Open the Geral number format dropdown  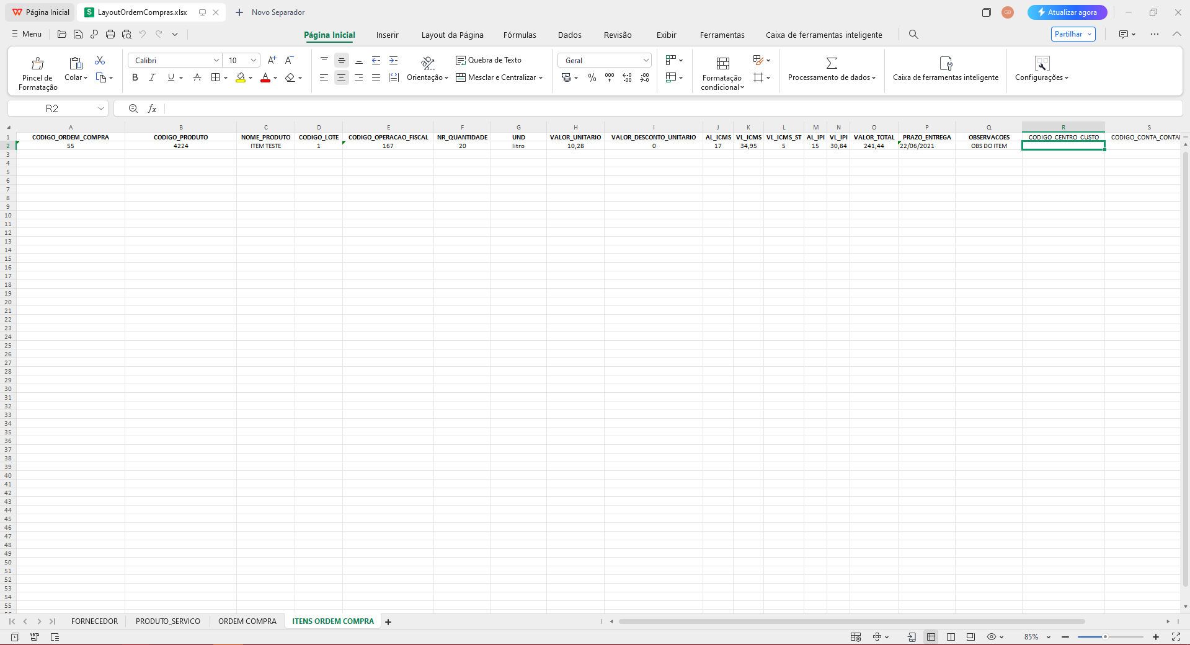(x=646, y=60)
